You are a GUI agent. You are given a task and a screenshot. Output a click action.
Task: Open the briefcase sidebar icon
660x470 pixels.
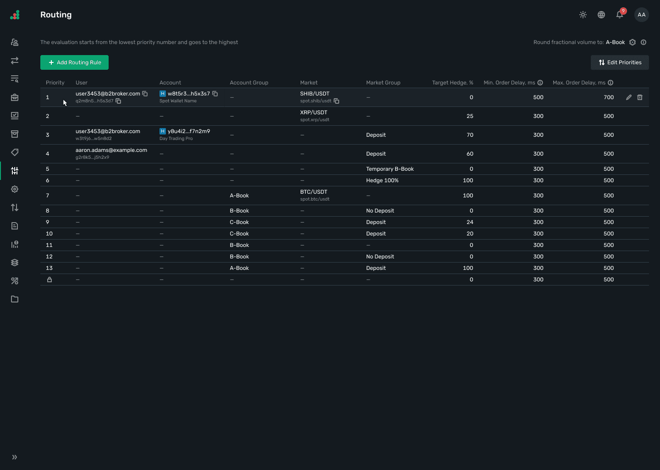pos(15,97)
